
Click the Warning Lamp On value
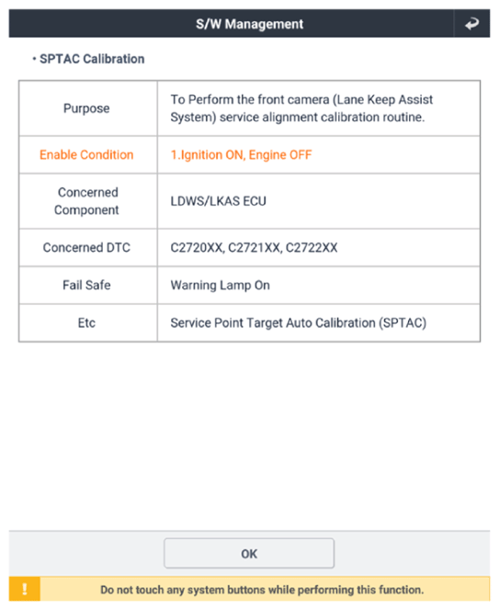click(221, 285)
